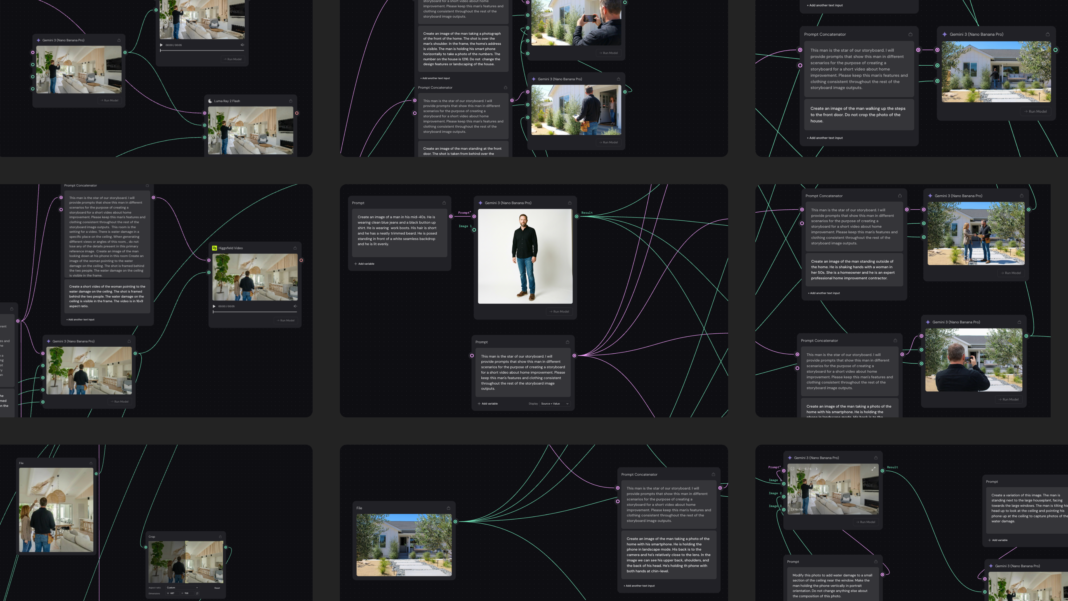This screenshot has width=1068, height=601.
Task: Click the moon icon on the Luma Ray 2 Flash node
Action: (x=210, y=101)
